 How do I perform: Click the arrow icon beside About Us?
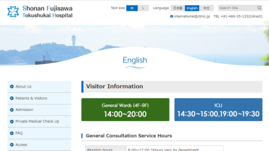[12, 87]
